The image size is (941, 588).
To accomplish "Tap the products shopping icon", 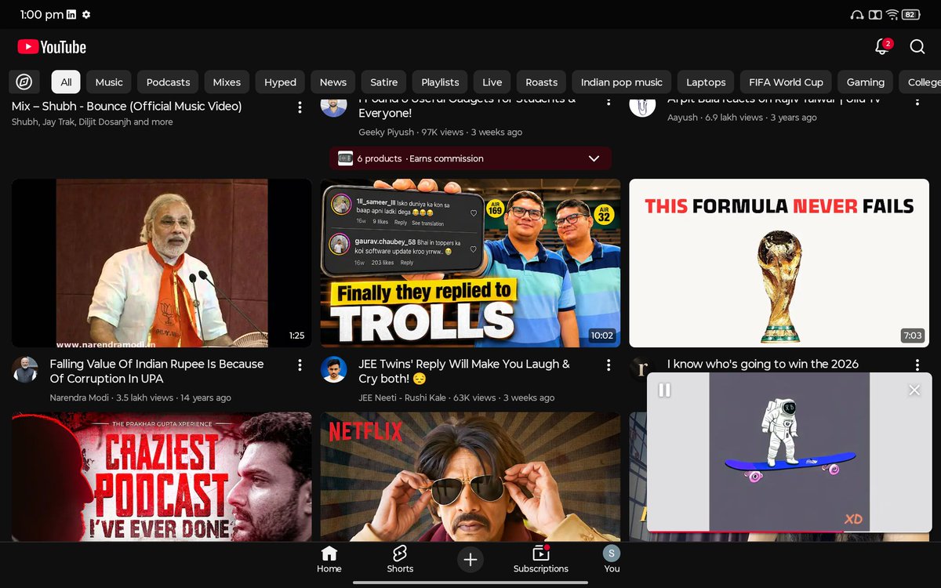I will 345,158.
